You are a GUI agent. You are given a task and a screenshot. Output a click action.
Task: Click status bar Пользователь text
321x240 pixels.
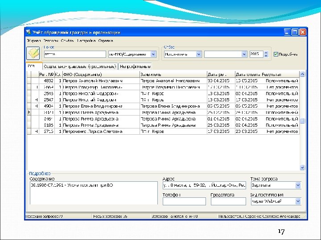(x=259, y=216)
